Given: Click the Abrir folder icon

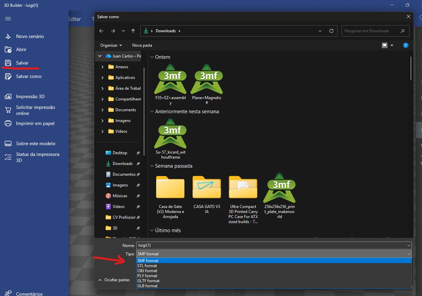Looking at the screenshot, I should point(8,49).
